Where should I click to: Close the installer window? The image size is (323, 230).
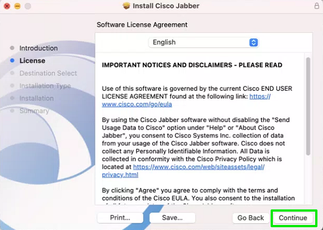pos(7,6)
